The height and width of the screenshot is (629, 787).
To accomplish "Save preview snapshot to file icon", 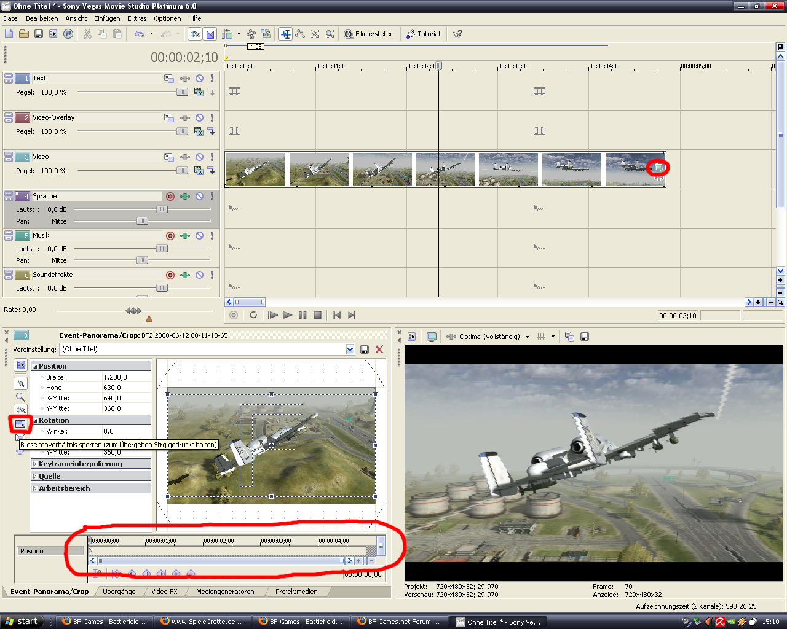I will tap(585, 337).
